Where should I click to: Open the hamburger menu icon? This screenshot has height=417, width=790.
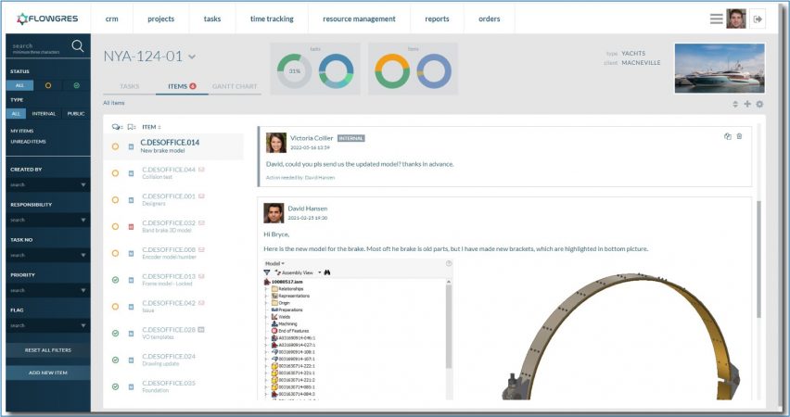[716, 19]
